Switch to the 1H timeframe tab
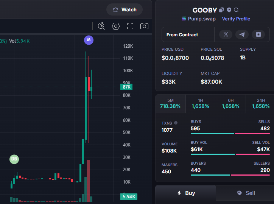 (x=201, y=103)
